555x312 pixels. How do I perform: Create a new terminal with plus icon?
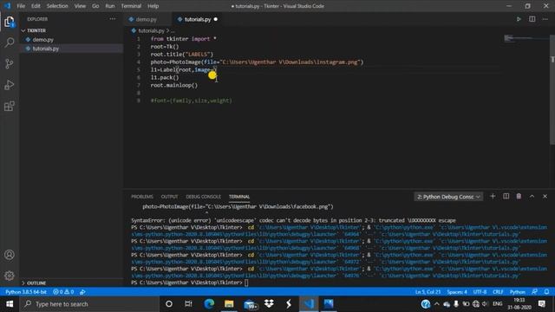tap(493, 197)
